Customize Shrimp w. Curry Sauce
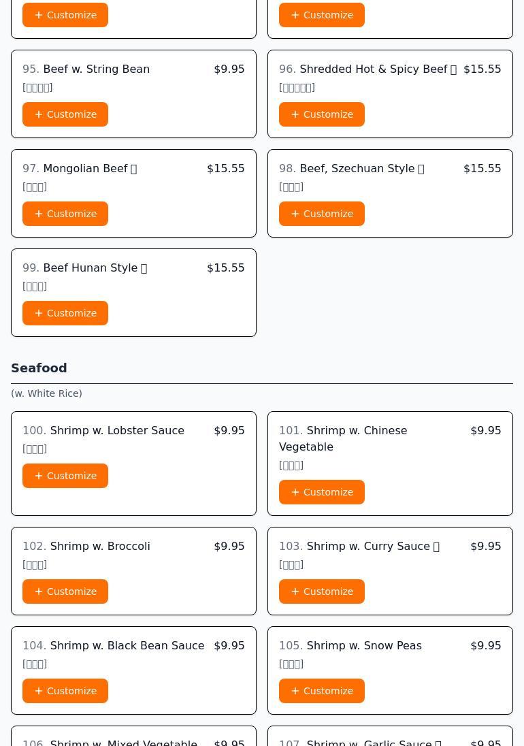This screenshot has width=524, height=746. [322, 591]
